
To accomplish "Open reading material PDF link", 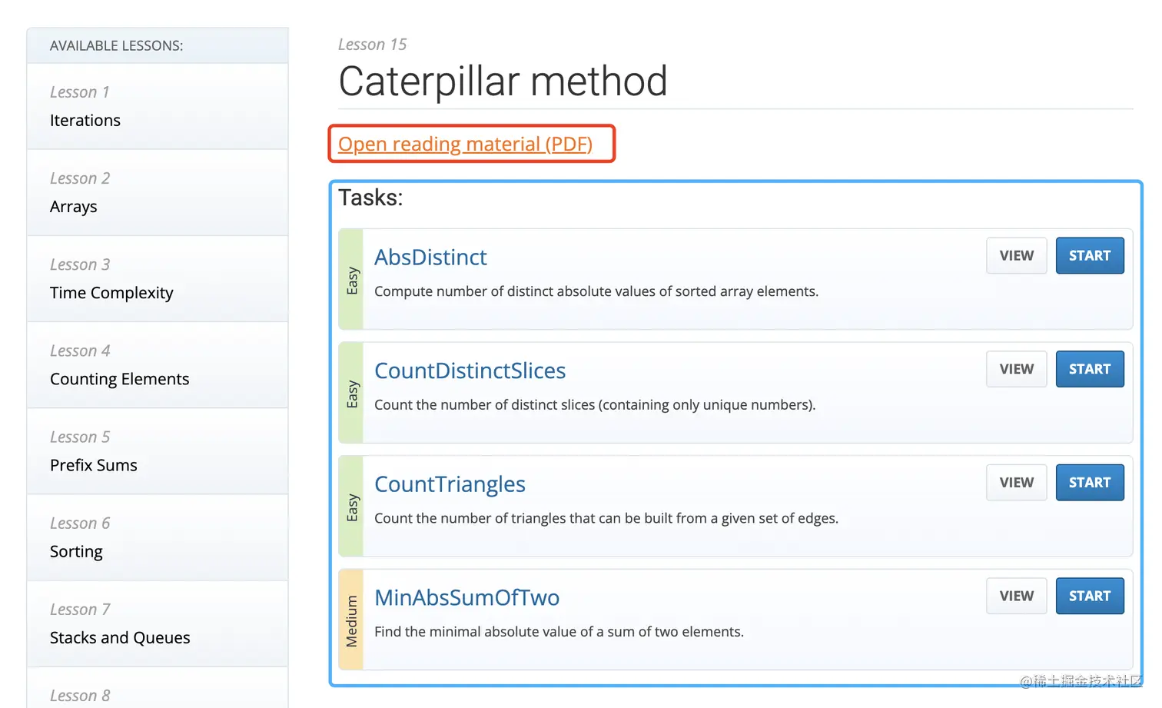I will tap(465, 145).
